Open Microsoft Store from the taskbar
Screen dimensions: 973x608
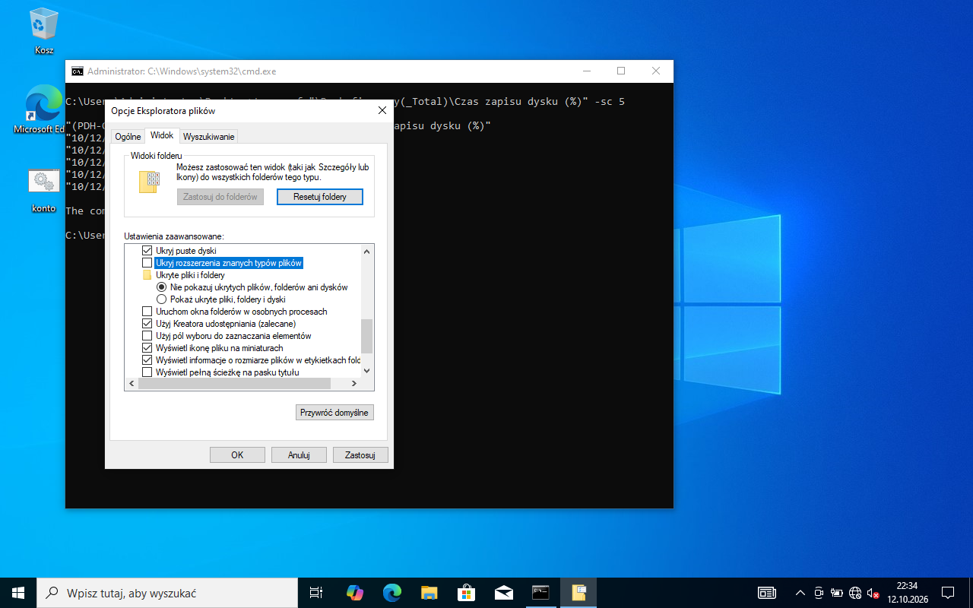coord(467,593)
